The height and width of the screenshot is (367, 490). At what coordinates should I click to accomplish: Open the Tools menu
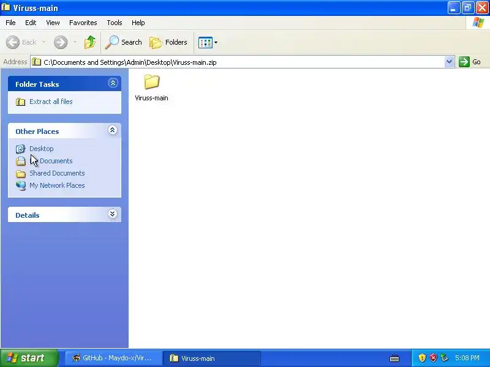115,23
